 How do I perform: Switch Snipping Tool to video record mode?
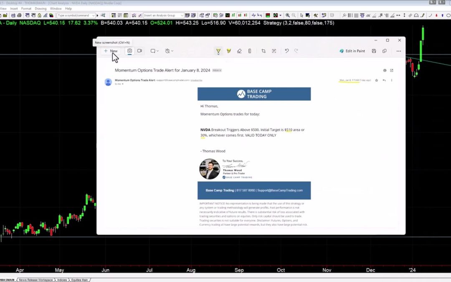pos(139,51)
